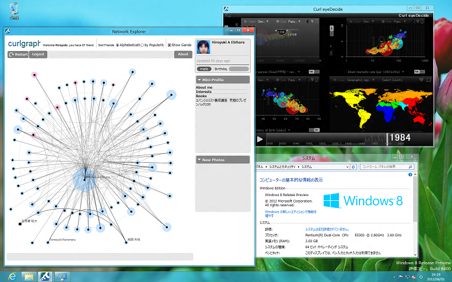Click the Restart button with the circular arrow

(x=18, y=54)
